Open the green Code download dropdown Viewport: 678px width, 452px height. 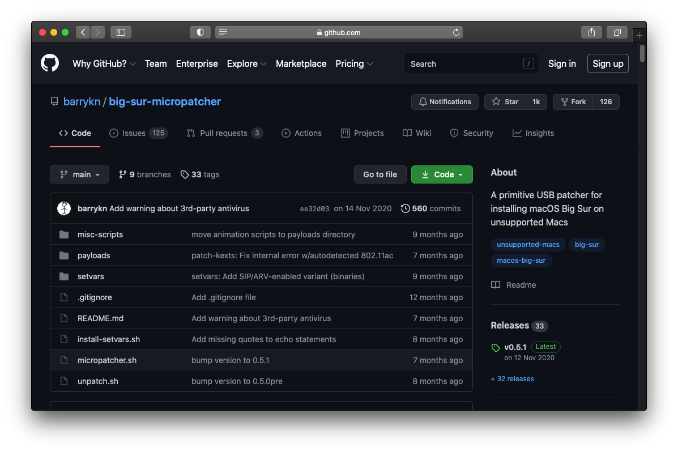pyautogui.click(x=442, y=174)
